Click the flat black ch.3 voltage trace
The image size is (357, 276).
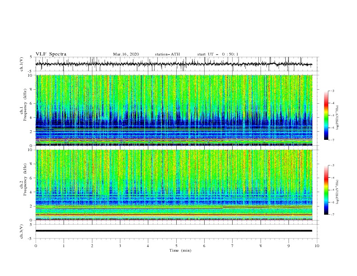pyautogui.click(x=174, y=231)
